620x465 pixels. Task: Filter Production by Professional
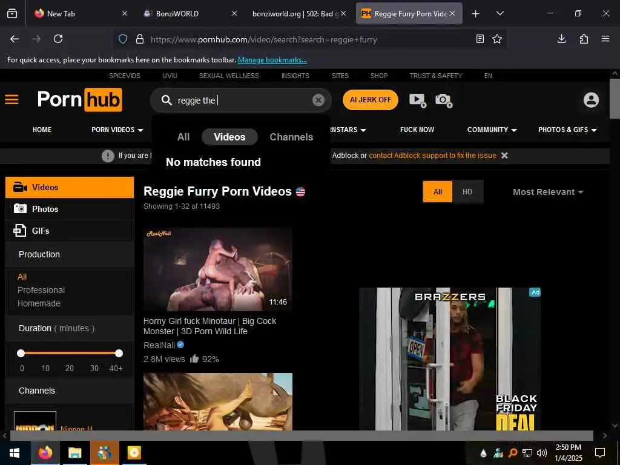point(41,290)
